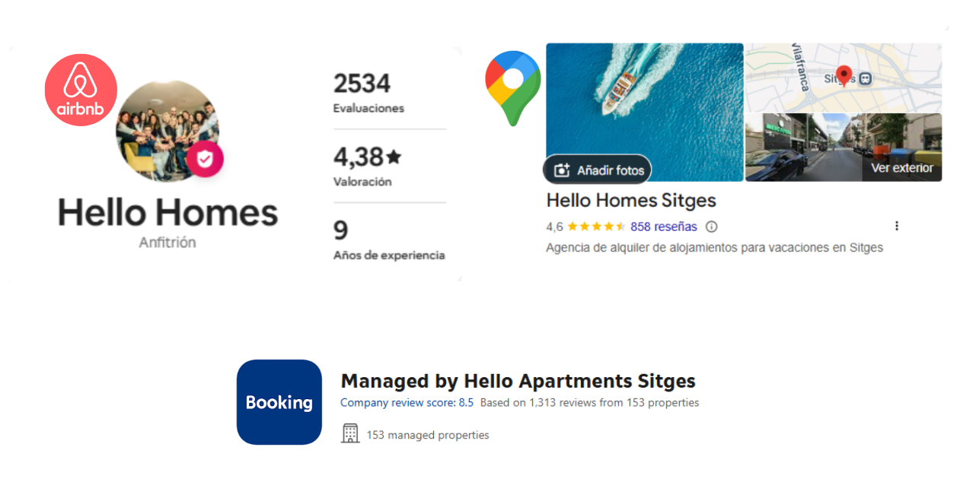
Task: Click the yellow star rating row
Action: pos(596,227)
